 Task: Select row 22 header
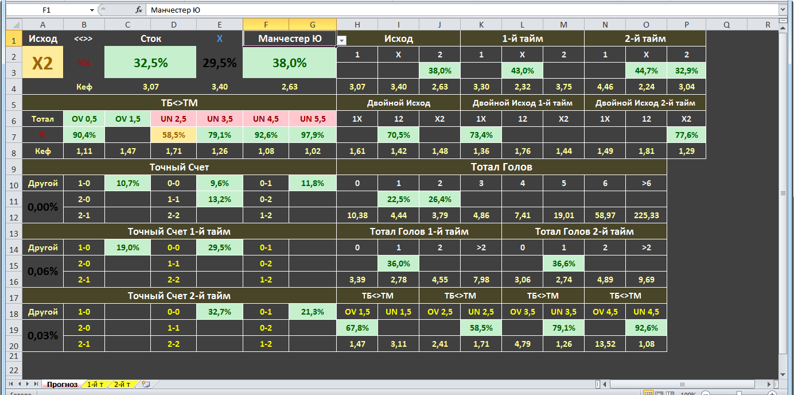click(14, 370)
